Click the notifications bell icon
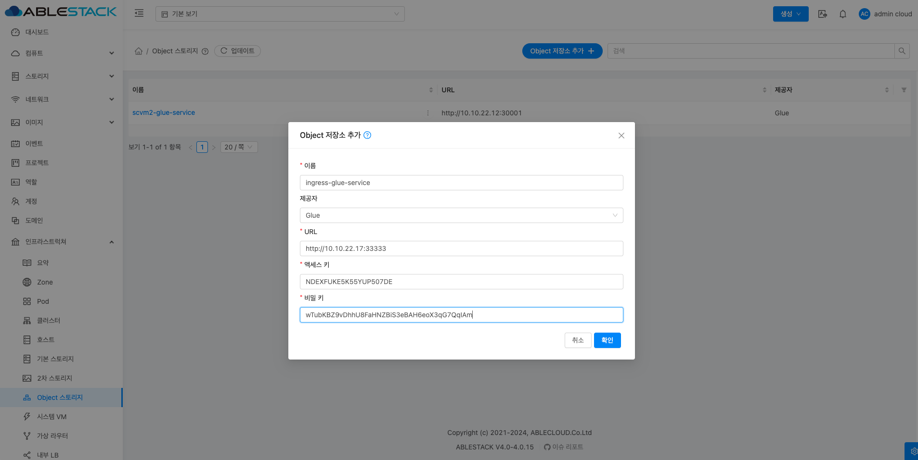The width and height of the screenshot is (918, 460). point(842,14)
